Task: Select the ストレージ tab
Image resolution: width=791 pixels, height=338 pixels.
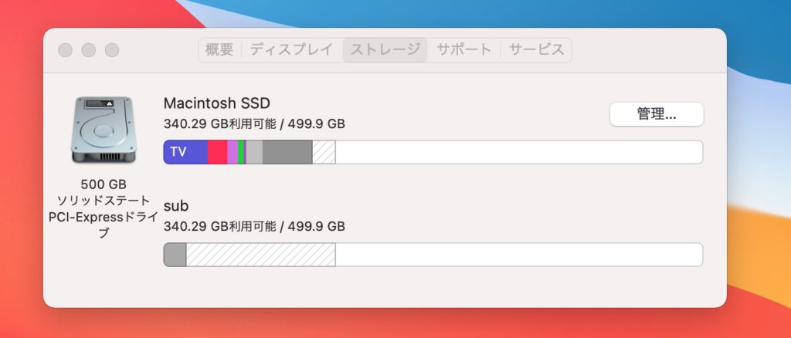Action: (385, 50)
